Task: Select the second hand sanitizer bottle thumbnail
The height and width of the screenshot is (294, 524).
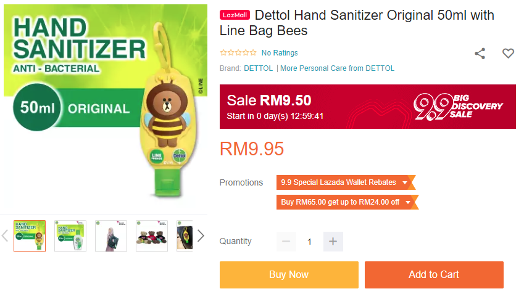Action: [70, 236]
